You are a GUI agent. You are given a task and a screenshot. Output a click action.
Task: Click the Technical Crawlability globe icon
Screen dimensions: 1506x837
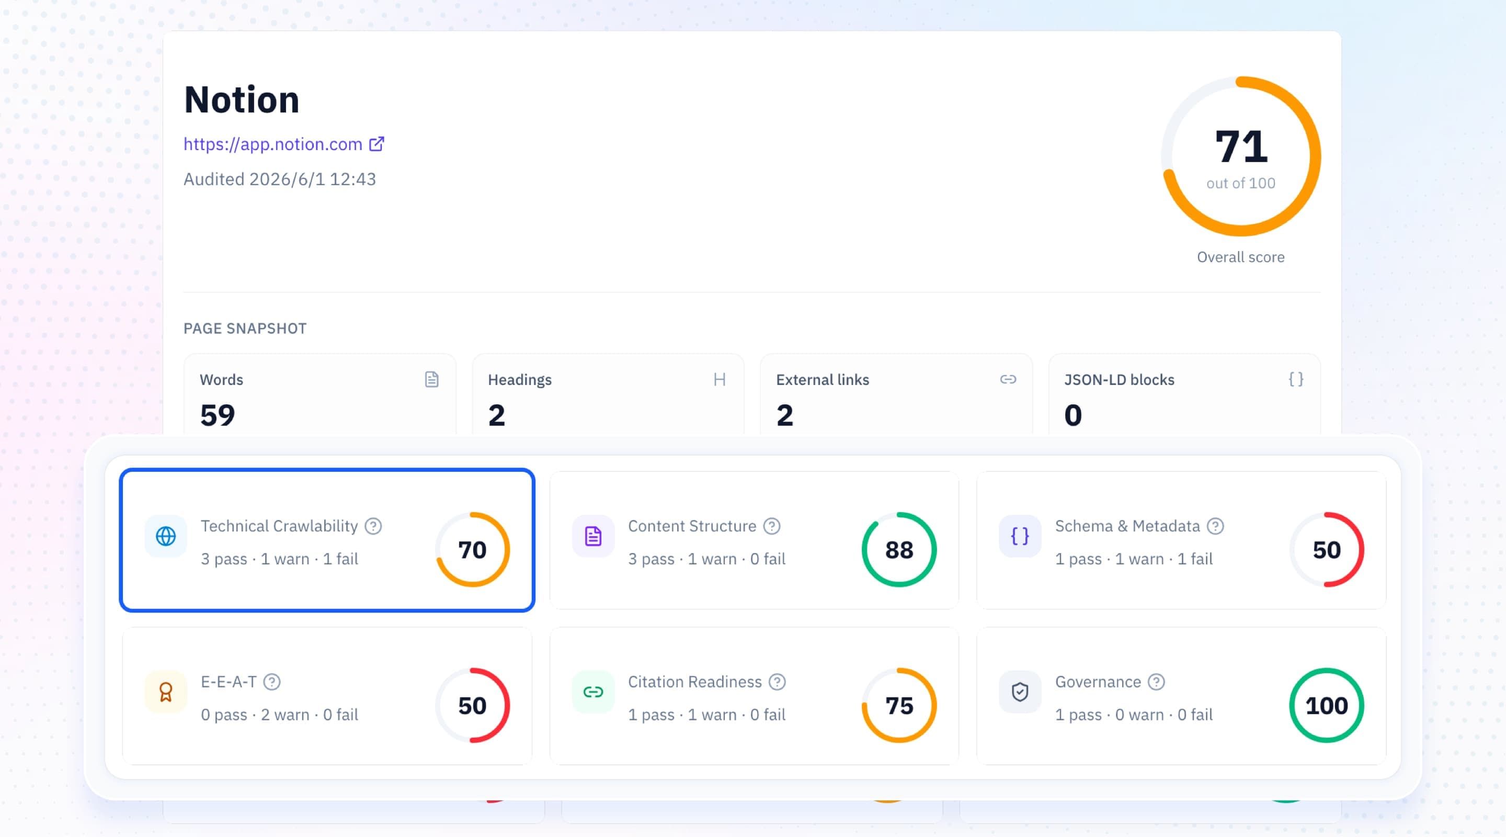pos(166,536)
